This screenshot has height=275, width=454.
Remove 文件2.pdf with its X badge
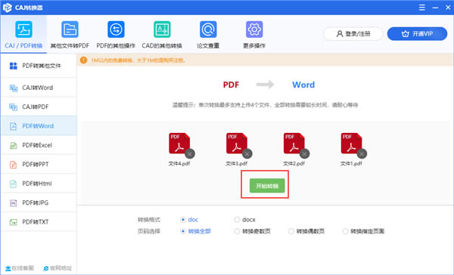point(304,154)
